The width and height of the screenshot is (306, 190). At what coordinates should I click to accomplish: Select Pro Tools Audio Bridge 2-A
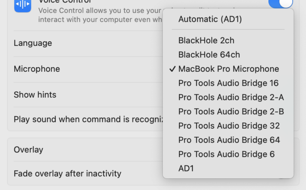(231, 97)
